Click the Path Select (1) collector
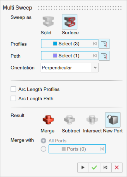Viewport: 127px width, 177px height. pyautogui.click(x=70, y=55)
